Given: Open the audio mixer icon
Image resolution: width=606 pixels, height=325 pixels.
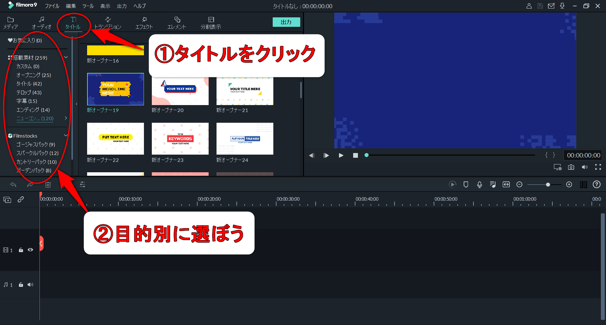Looking at the screenshot, I should [493, 185].
